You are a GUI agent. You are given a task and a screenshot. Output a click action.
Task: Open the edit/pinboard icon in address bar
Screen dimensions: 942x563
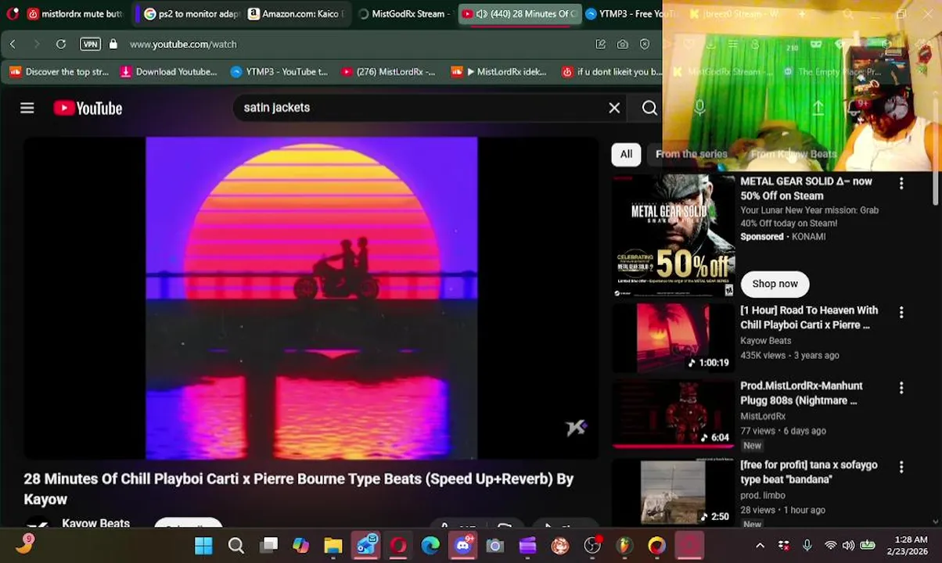point(601,45)
